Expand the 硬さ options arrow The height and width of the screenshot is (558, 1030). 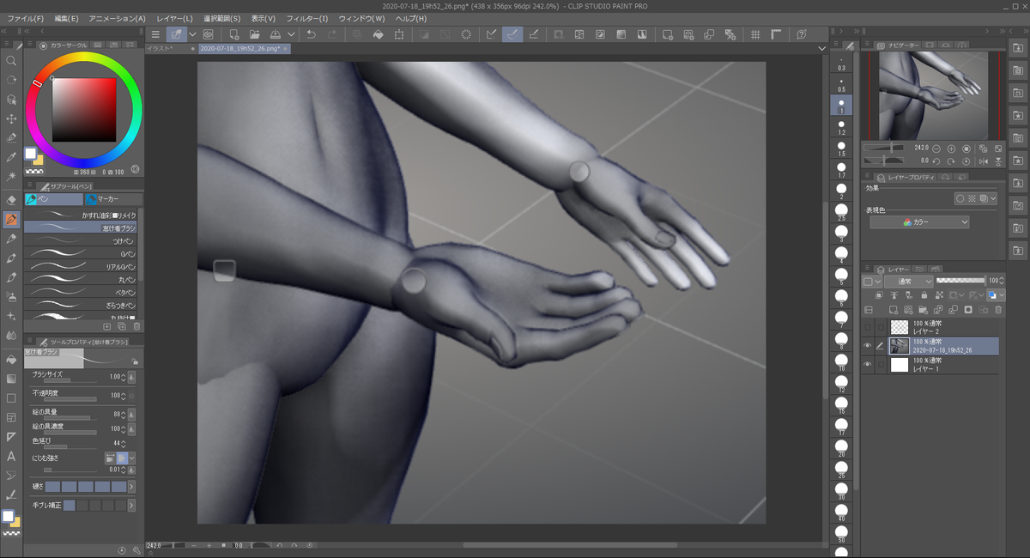pyautogui.click(x=131, y=487)
